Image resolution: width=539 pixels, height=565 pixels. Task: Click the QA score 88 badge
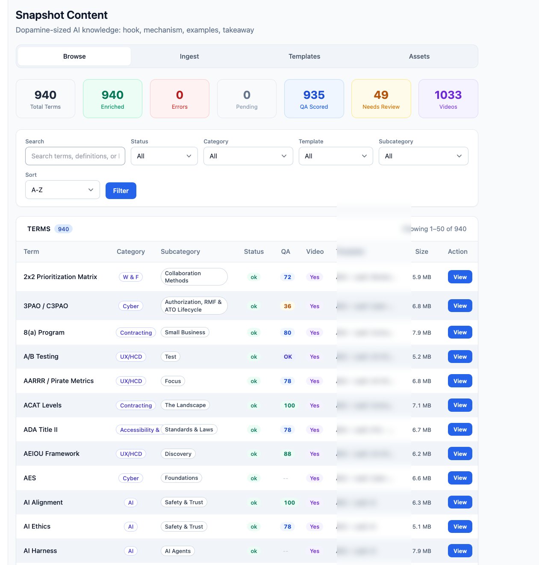[x=288, y=454]
